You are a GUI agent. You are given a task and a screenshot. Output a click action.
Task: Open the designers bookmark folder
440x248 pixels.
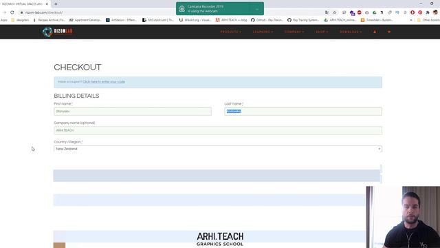(20, 20)
